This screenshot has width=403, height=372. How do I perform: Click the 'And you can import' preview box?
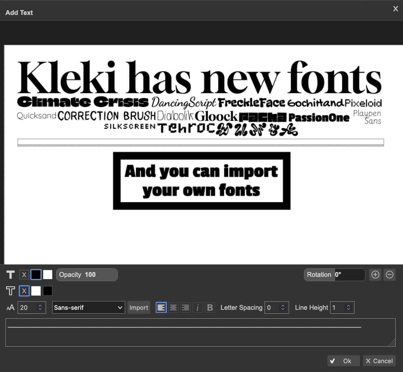tap(202, 181)
